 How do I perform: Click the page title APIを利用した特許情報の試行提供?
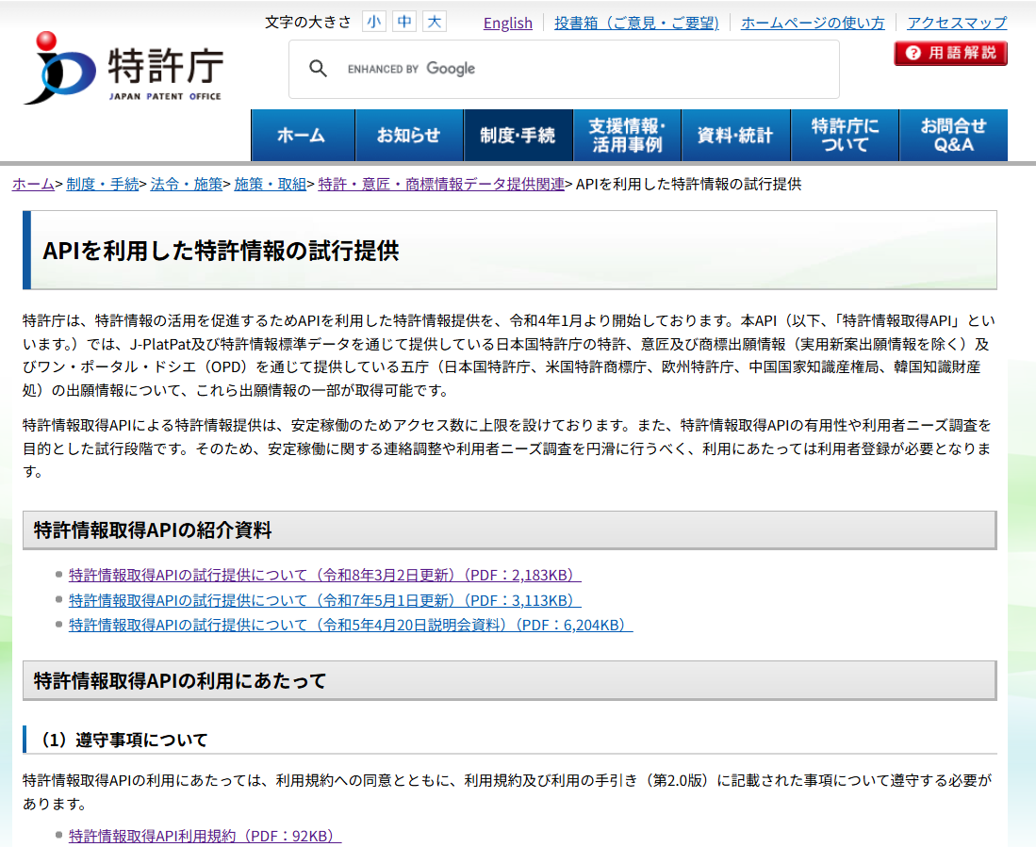[221, 251]
